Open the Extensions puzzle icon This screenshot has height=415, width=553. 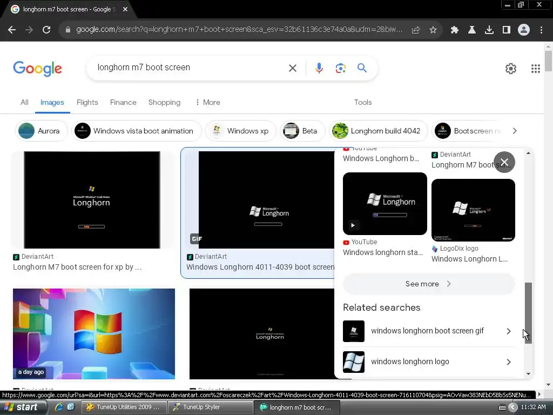[455, 30]
